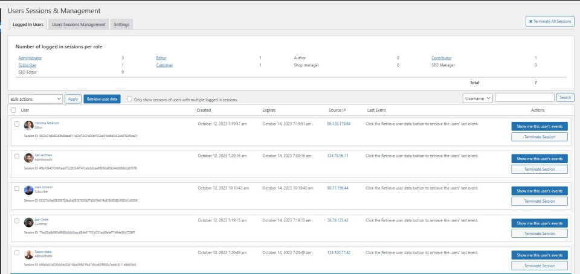The image size is (580, 274).
Task: Toggle the select-all User header checkbox
Action: pyautogui.click(x=13, y=110)
